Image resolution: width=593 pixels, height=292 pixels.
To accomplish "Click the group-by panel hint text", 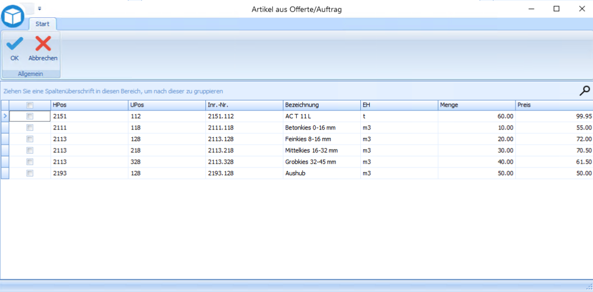I will (x=113, y=91).
